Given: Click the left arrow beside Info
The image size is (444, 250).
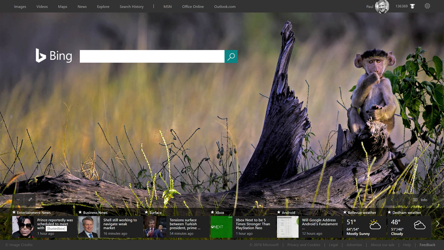Looking at the screenshot, I should click(x=392, y=200).
